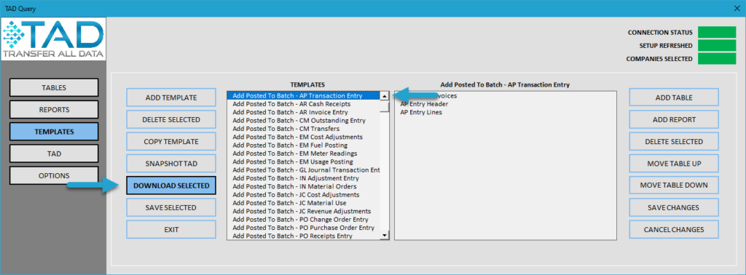Viewport: 746px width, 275px height.
Task: Click the TAD Transfer All Data logo
Action: click(x=52, y=39)
